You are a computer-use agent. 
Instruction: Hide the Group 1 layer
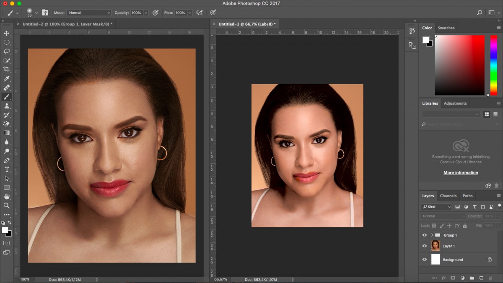point(425,235)
